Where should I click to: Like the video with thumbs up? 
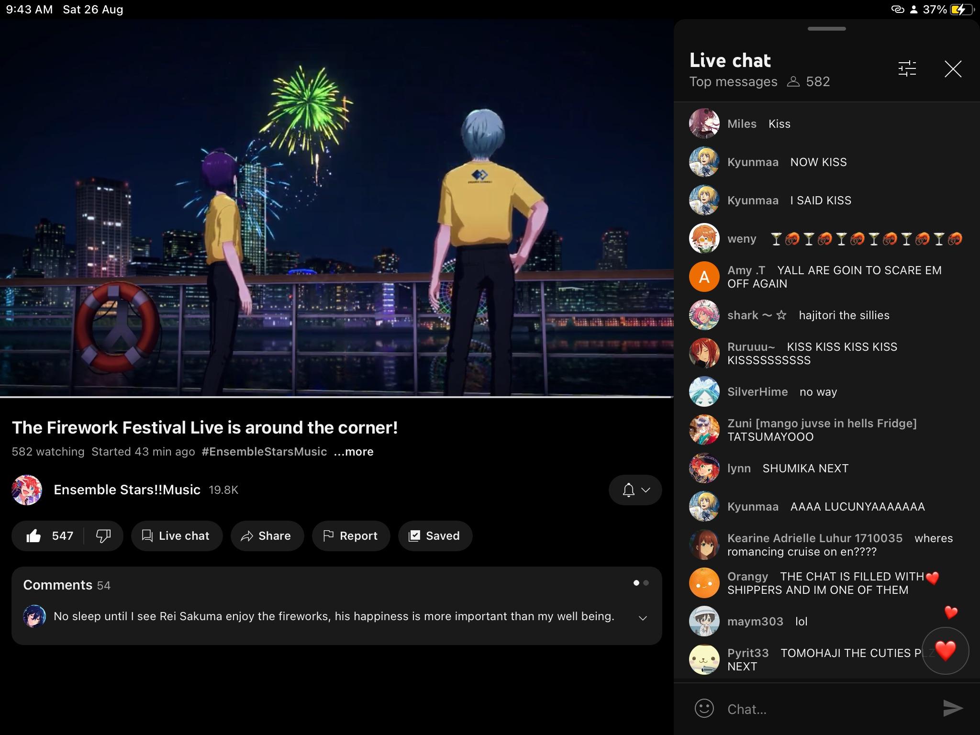[x=34, y=536]
